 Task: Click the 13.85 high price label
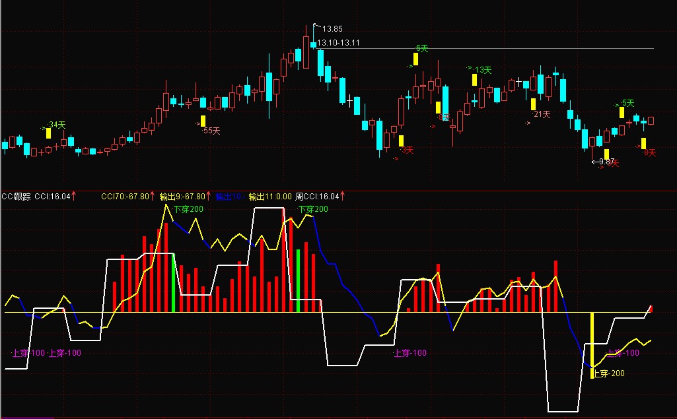332,29
